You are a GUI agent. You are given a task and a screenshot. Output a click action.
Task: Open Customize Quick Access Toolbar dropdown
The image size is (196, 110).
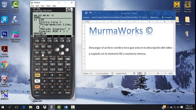(99, 13)
